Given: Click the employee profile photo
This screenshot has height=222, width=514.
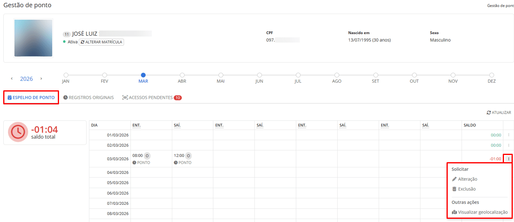Looking at the screenshot, I should 33,38.
